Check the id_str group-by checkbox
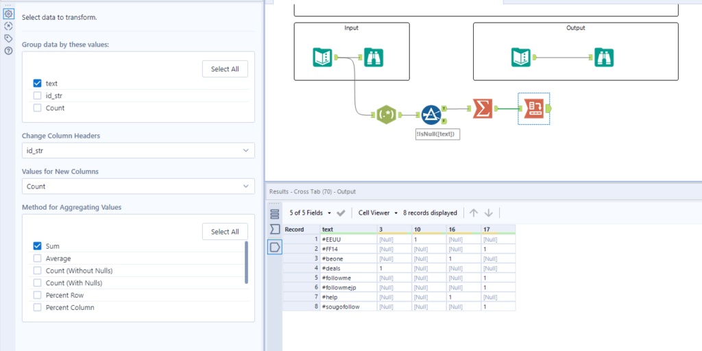The height and width of the screenshot is (351, 702). pos(37,95)
